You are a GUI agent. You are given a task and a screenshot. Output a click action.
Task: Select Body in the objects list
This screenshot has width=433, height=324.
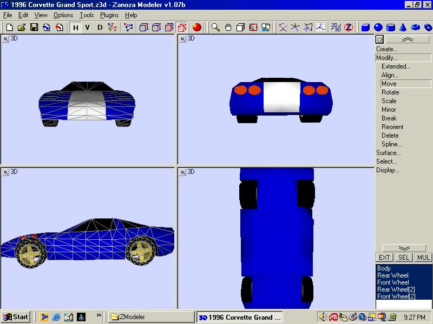[x=384, y=268]
